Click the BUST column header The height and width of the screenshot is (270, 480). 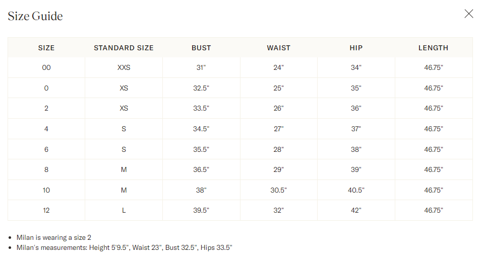coord(201,48)
